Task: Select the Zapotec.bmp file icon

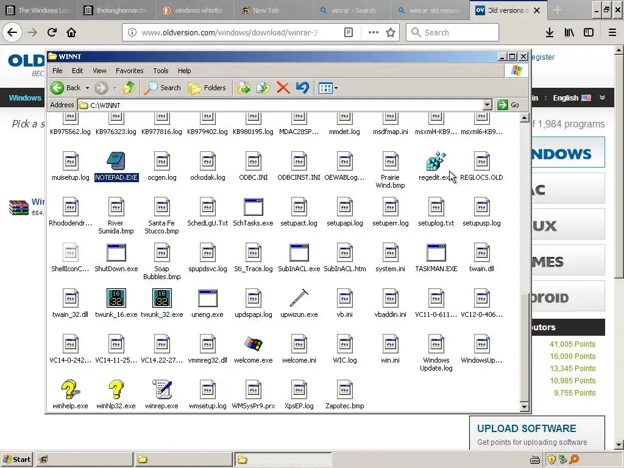Action: (x=345, y=389)
